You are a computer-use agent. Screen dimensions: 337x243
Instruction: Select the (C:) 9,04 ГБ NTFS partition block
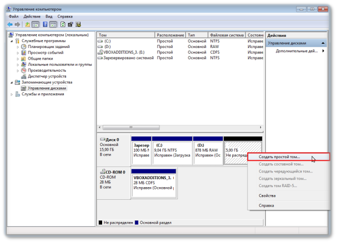pyautogui.click(x=173, y=149)
